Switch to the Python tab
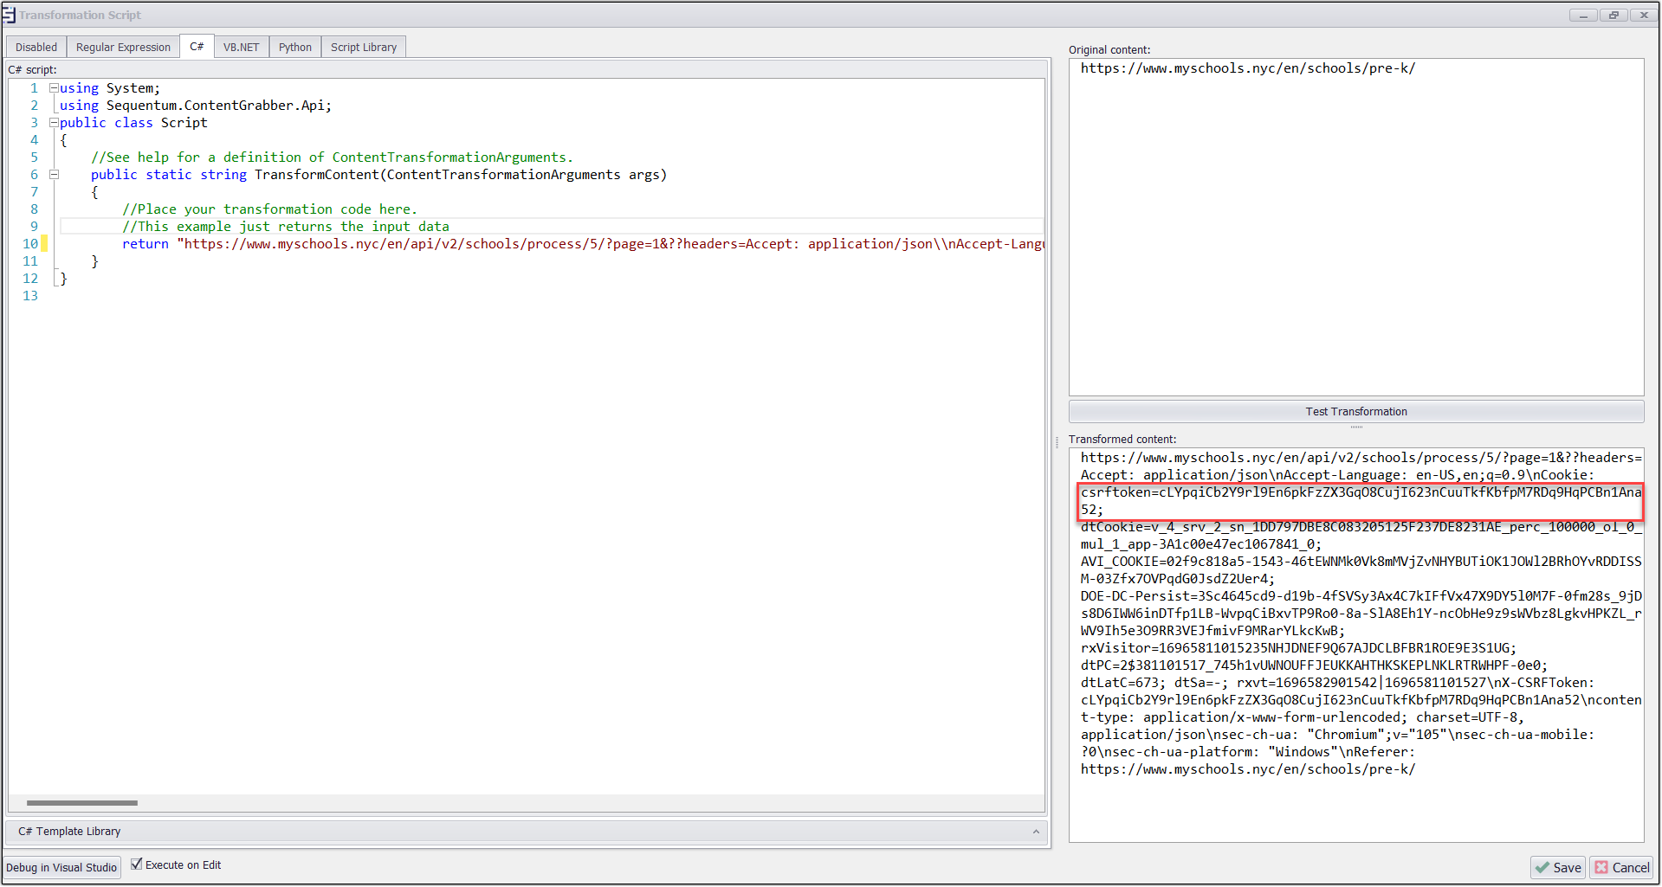 294,47
